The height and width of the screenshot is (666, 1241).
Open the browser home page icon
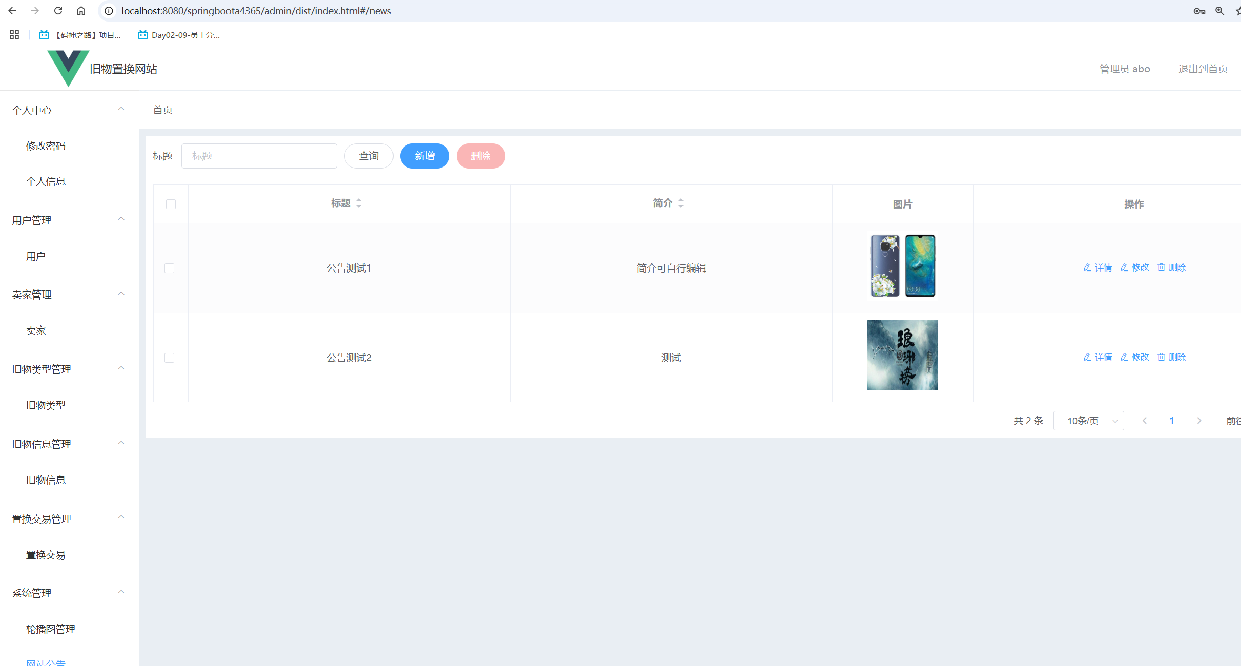pyautogui.click(x=80, y=10)
